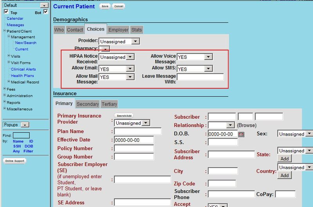Expand the Fees tree node

click(x=5, y=89)
